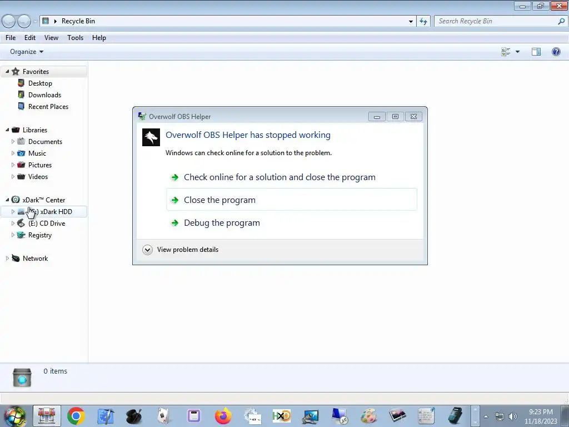Toggle the preview pane icon
The width and height of the screenshot is (569, 427).
tap(536, 52)
